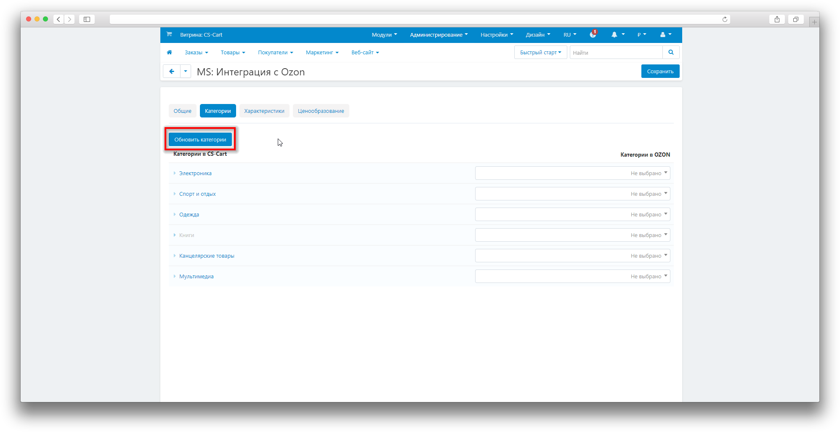Click the Витрина: CS-Cart storefront link
The image size is (840, 432).
point(201,35)
